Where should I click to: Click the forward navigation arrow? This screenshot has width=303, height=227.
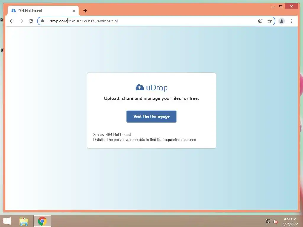(21, 21)
